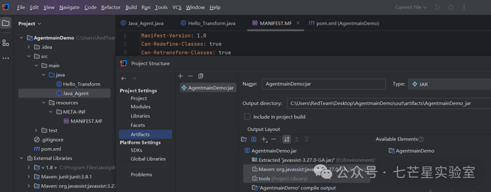Select Modules in Project Structure
The width and height of the screenshot is (491, 192).
(x=140, y=106)
